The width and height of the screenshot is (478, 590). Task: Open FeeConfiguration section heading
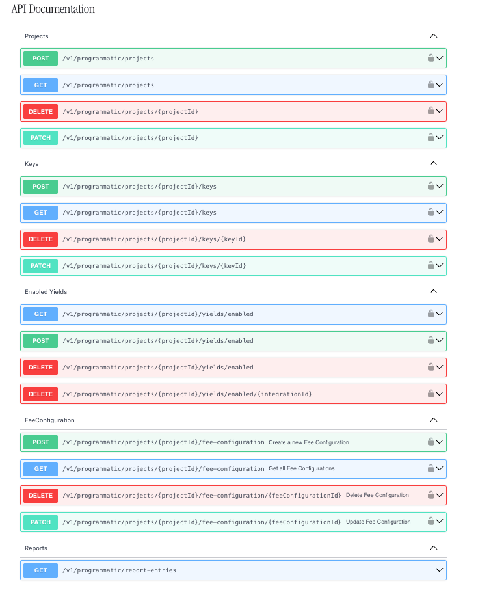coord(49,420)
